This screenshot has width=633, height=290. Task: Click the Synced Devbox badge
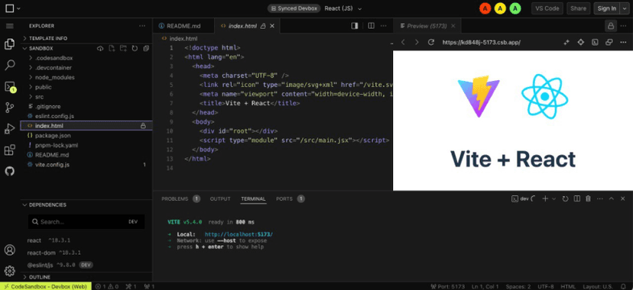(294, 8)
